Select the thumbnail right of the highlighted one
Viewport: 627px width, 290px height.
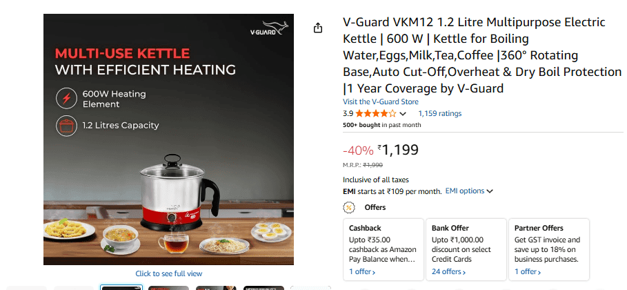[168, 287]
